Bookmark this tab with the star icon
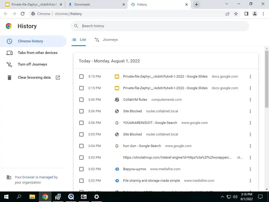 (236, 14)
